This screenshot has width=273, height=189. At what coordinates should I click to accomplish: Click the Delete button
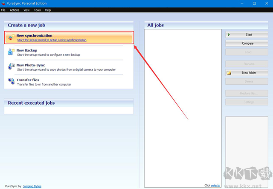coord(247,81)
